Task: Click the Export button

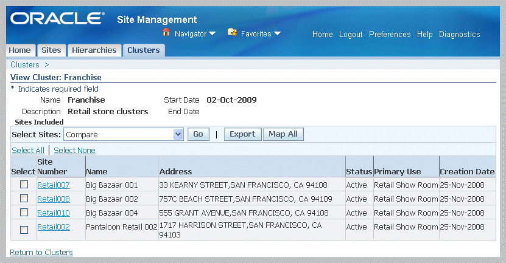Action: point(242,134)
